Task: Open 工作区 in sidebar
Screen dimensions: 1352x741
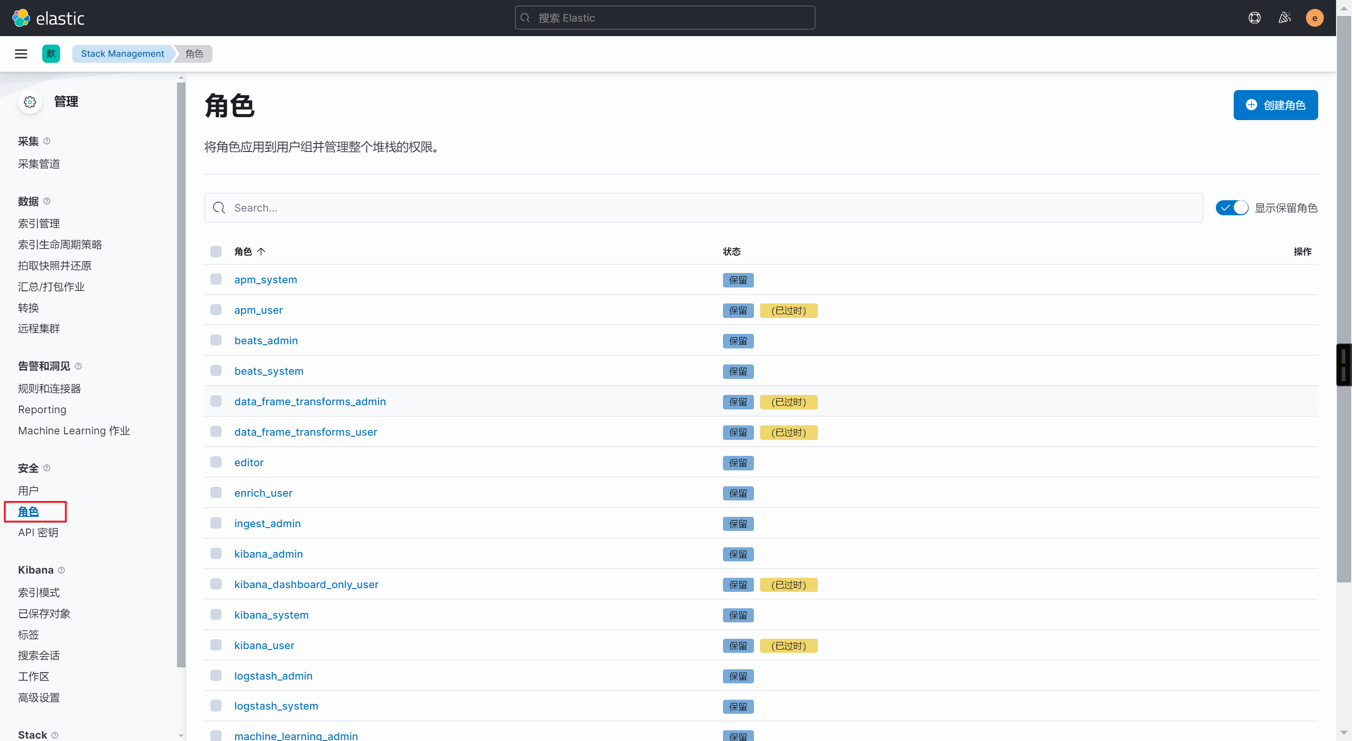Action: [x=34, y=676]
